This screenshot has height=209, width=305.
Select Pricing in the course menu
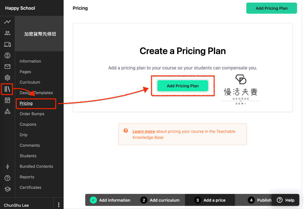coord(26,103)
